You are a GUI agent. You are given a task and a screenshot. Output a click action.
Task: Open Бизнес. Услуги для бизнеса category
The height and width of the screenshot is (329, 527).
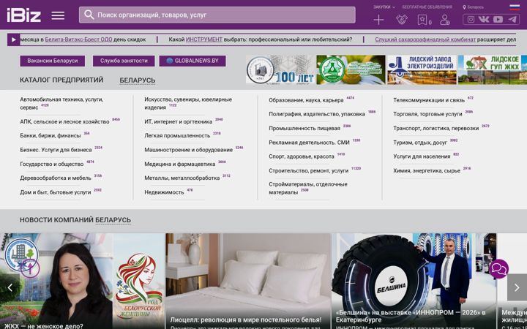[x=56, y=150]
